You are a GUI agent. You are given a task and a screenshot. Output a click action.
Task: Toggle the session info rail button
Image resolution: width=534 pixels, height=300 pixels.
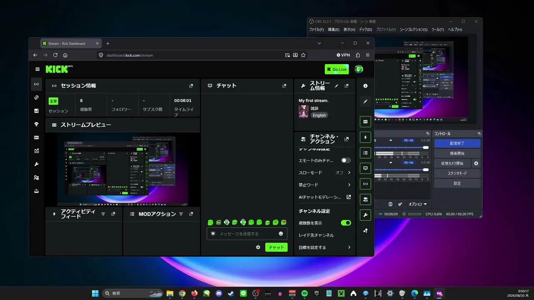pos(365,184)
